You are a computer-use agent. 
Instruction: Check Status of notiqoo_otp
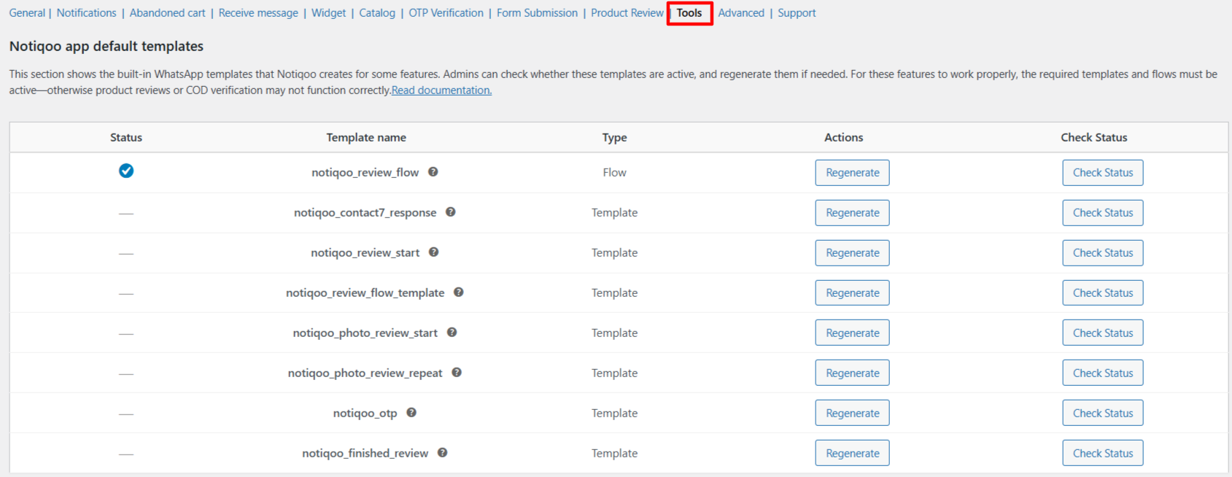coord(1103,413)
